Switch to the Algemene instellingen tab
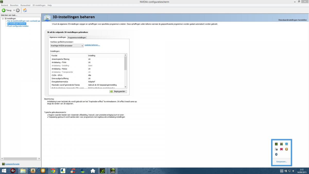The width and height of the screenshot is (309, 174). point(58,37)
